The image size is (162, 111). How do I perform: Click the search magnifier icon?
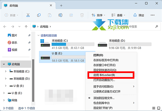pyautogui.click(x=157, y=27)
